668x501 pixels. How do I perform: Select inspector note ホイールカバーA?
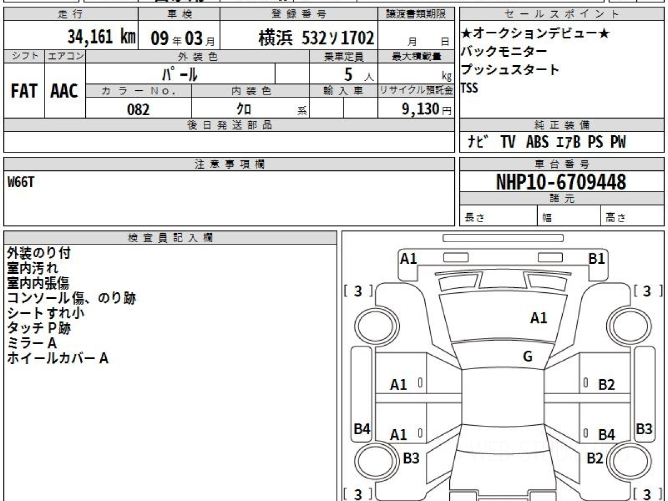(x=57, y=358)
